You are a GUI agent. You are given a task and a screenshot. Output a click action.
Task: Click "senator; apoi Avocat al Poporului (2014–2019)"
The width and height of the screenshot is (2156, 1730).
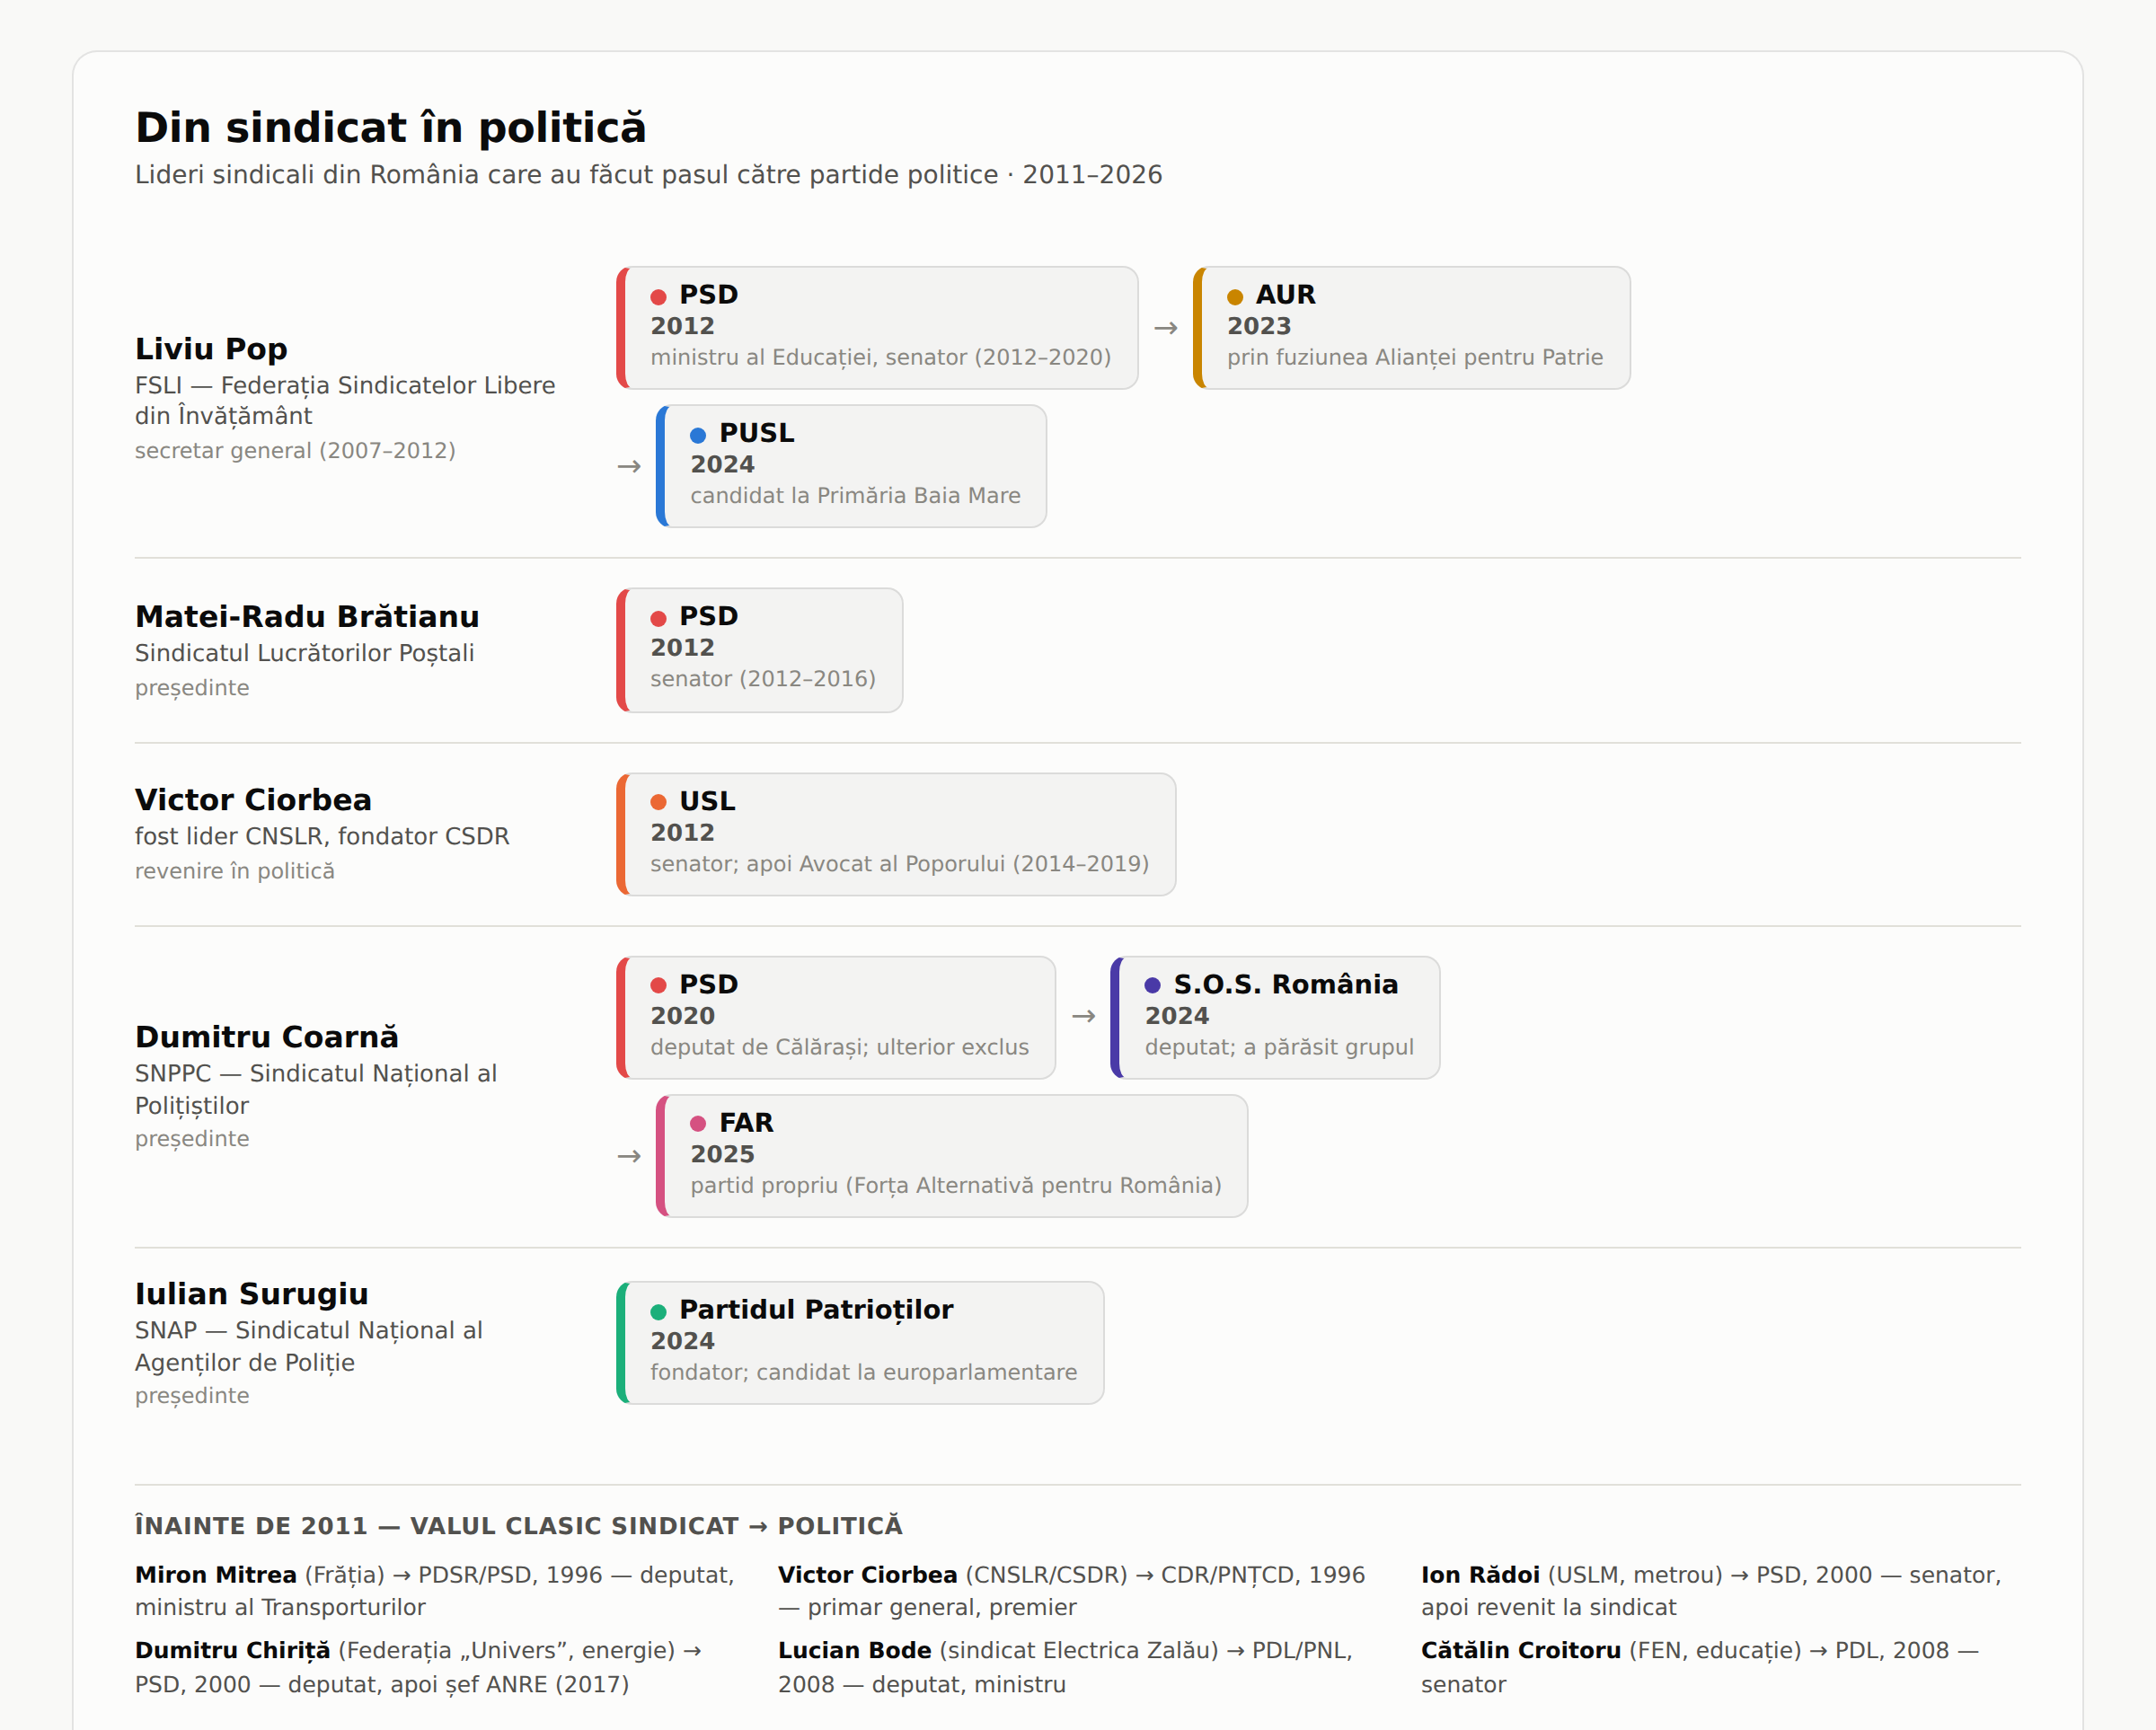[900, 864]
